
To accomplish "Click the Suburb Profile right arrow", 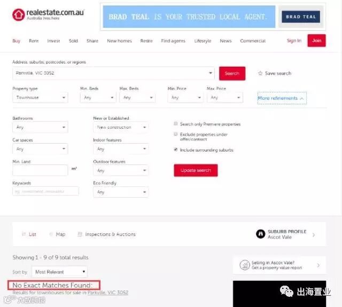I will (x=314, y=235).
